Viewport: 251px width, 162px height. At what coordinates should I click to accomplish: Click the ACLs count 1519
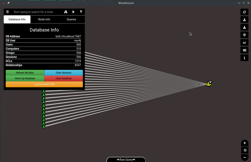[x=78, y=61]
